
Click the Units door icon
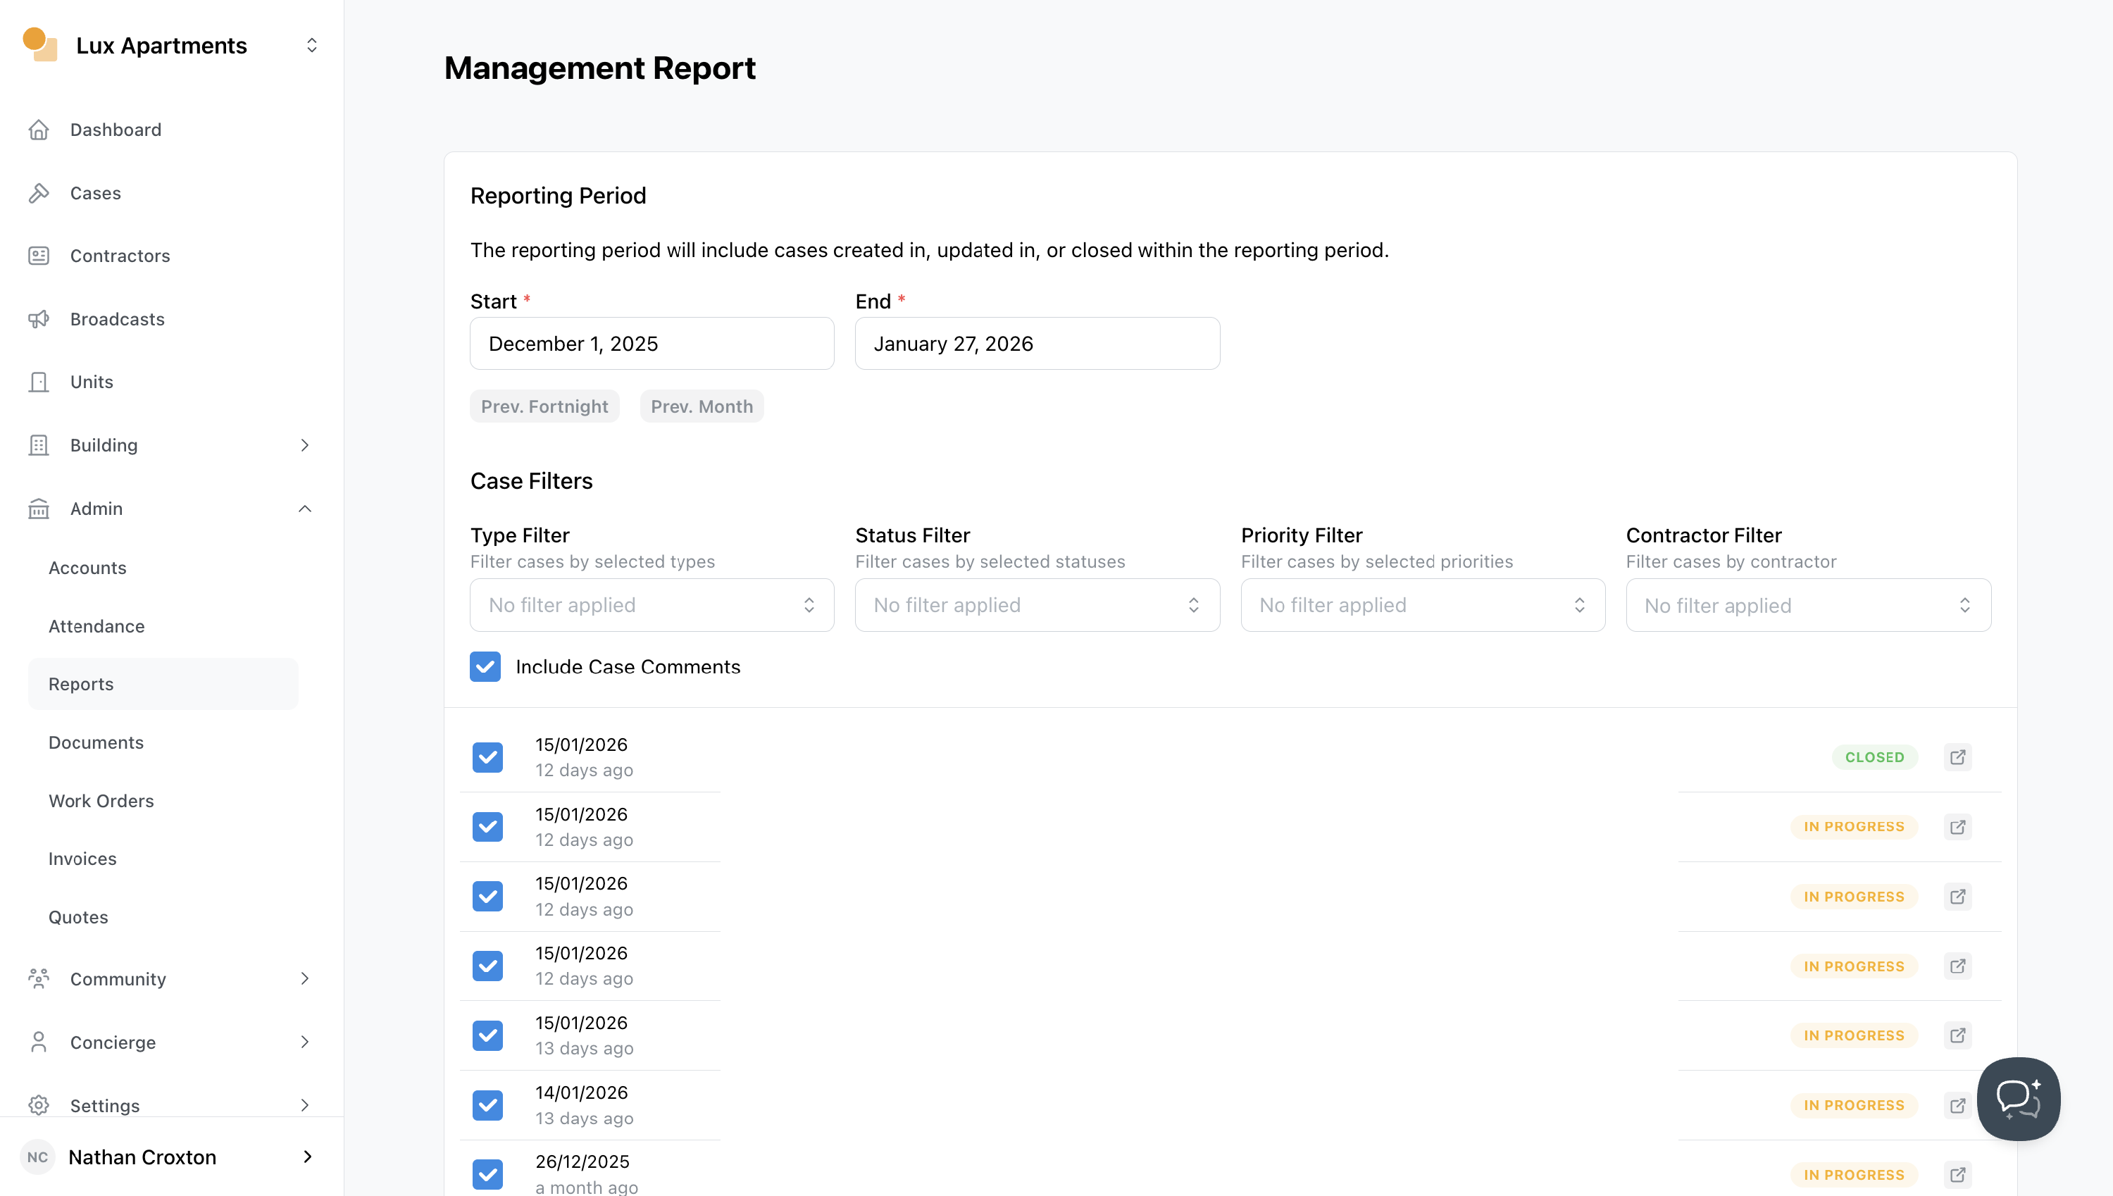(x=39, y=382)
